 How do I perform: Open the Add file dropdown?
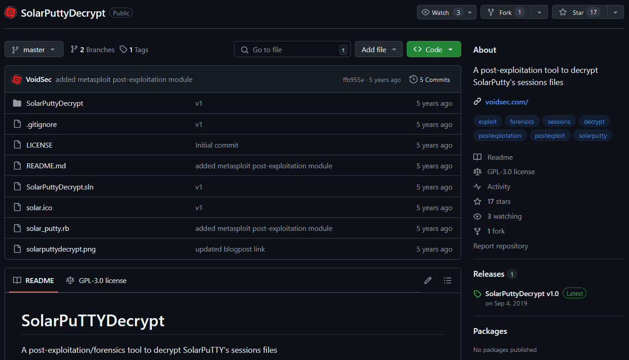379,49
